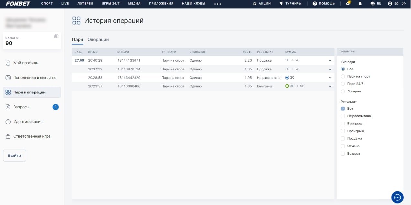Click the blue bet icon beside amount 30

coord(287,78)
